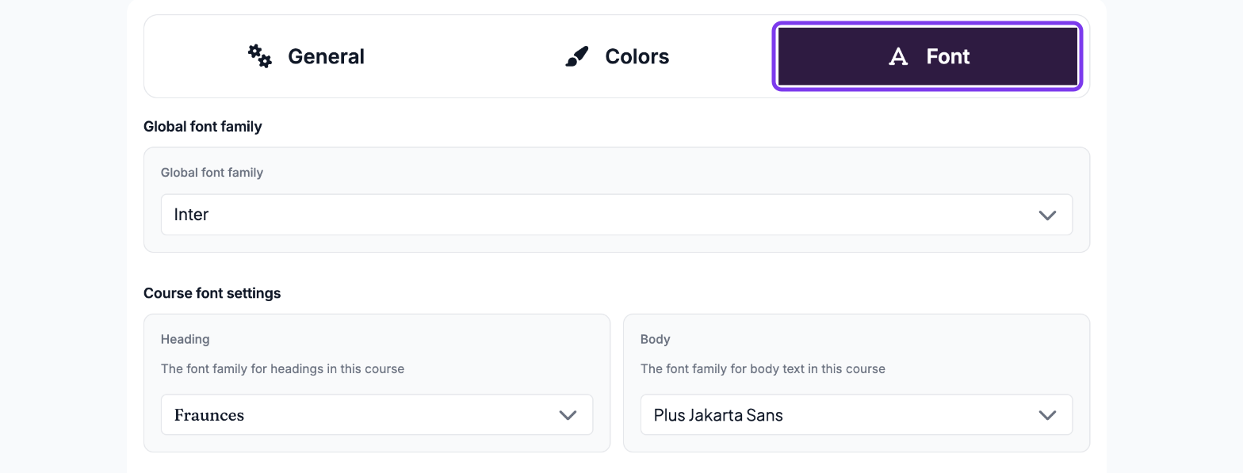Switch to the General tab

305,56
